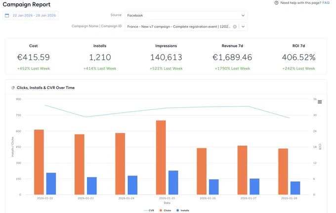Click the orange Clicks bar for 2026-01-26
The width and height of the screenshot is (336, 213).
point(202,171)
